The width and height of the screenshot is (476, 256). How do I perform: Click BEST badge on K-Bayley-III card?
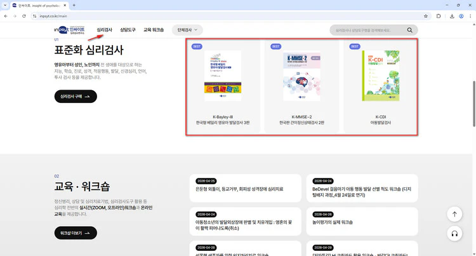197,46
